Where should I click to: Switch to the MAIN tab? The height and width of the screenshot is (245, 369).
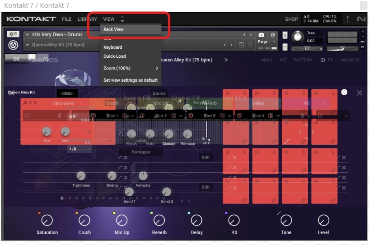click(x=266, y=60)
